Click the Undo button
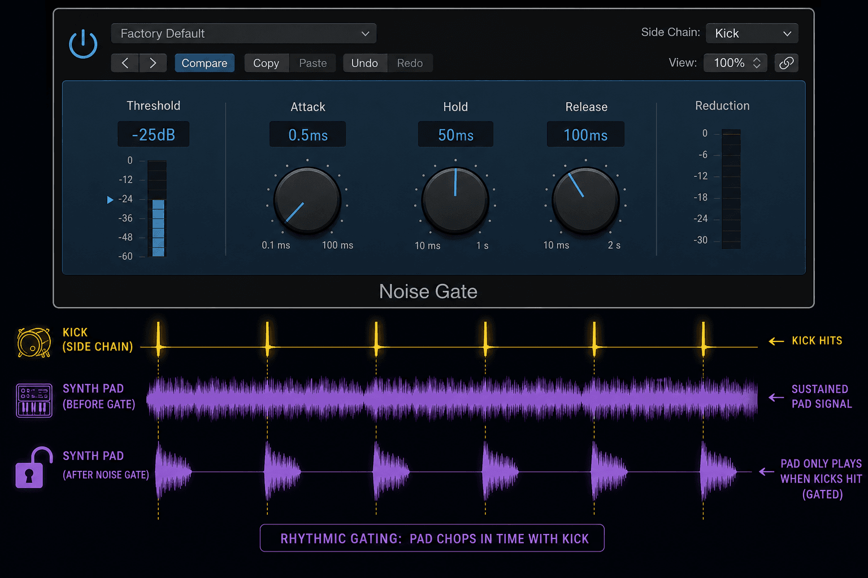 (364, 63)
